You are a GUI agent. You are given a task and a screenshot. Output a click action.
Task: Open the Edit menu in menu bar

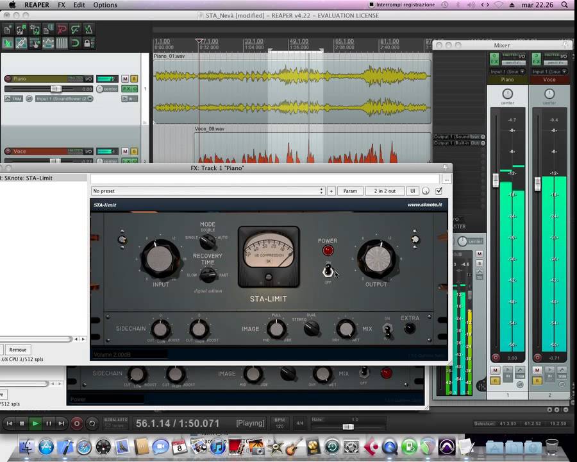[x=79, y=4]
